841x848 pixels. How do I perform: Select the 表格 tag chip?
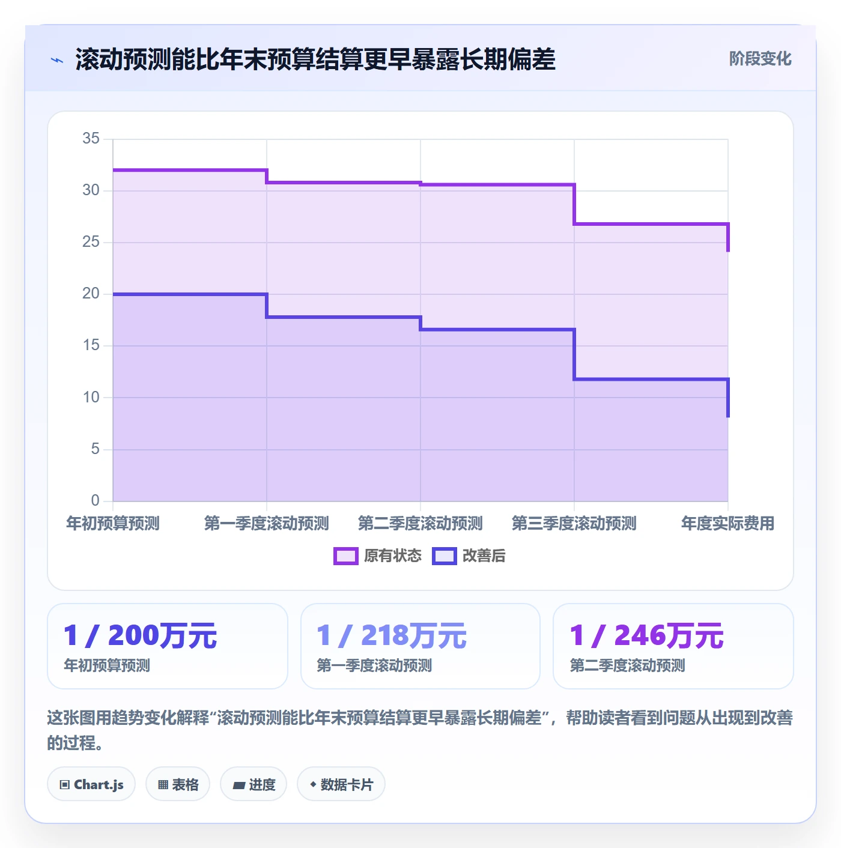click(178, 784)
